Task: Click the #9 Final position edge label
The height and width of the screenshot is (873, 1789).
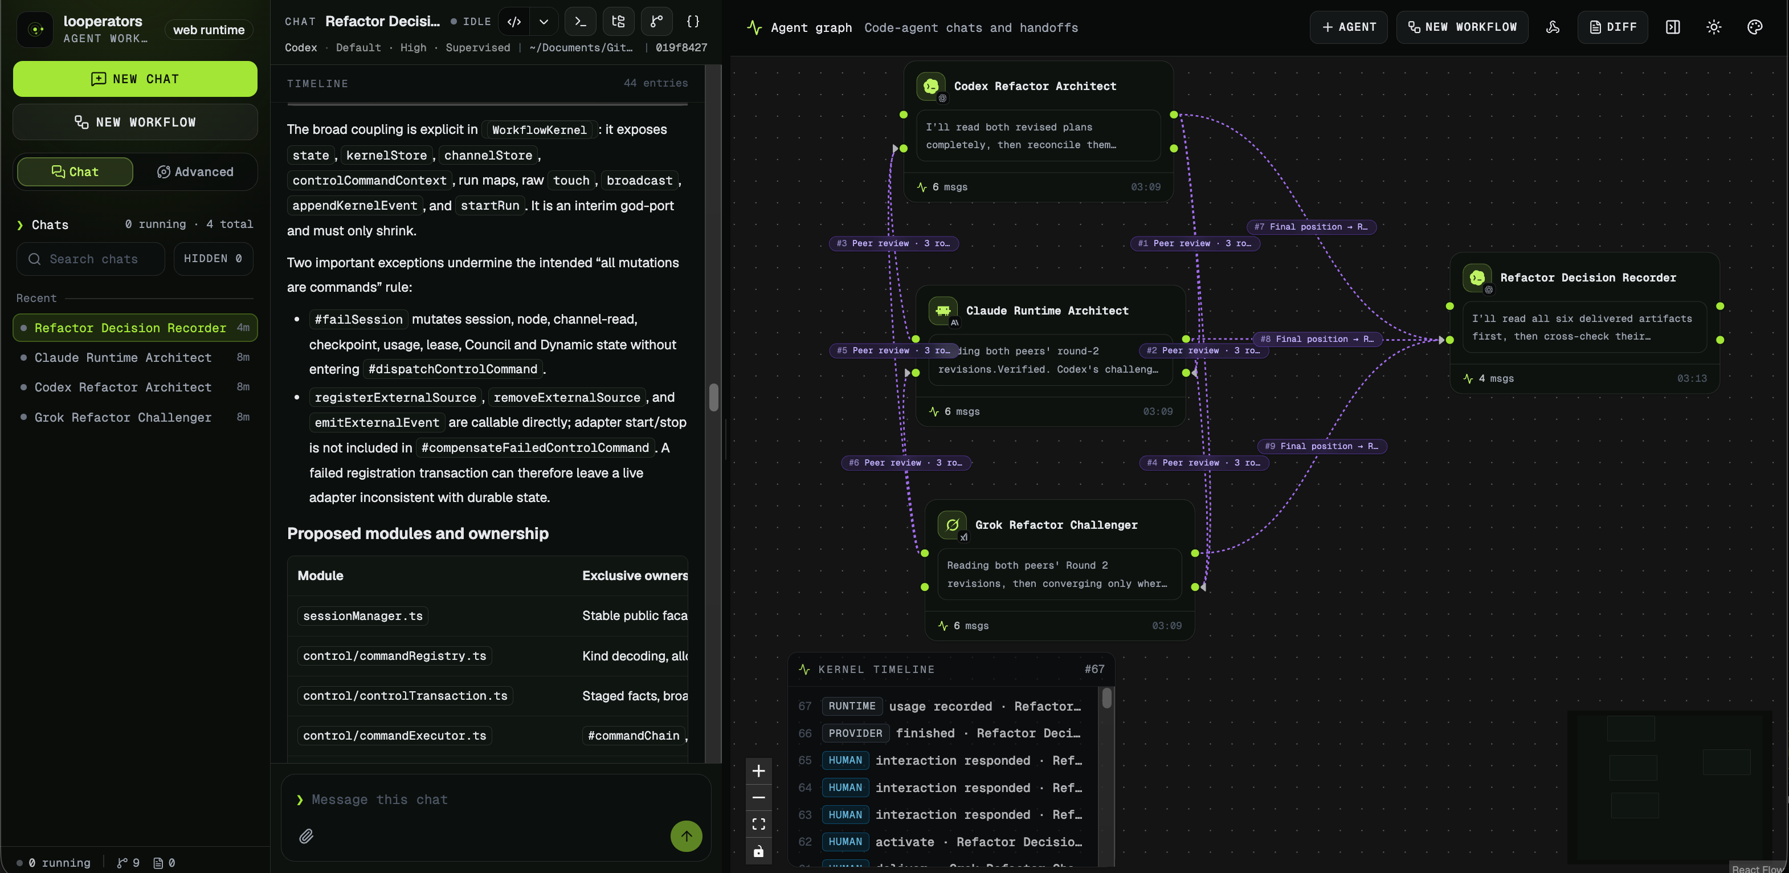Action: (1322, 446)
